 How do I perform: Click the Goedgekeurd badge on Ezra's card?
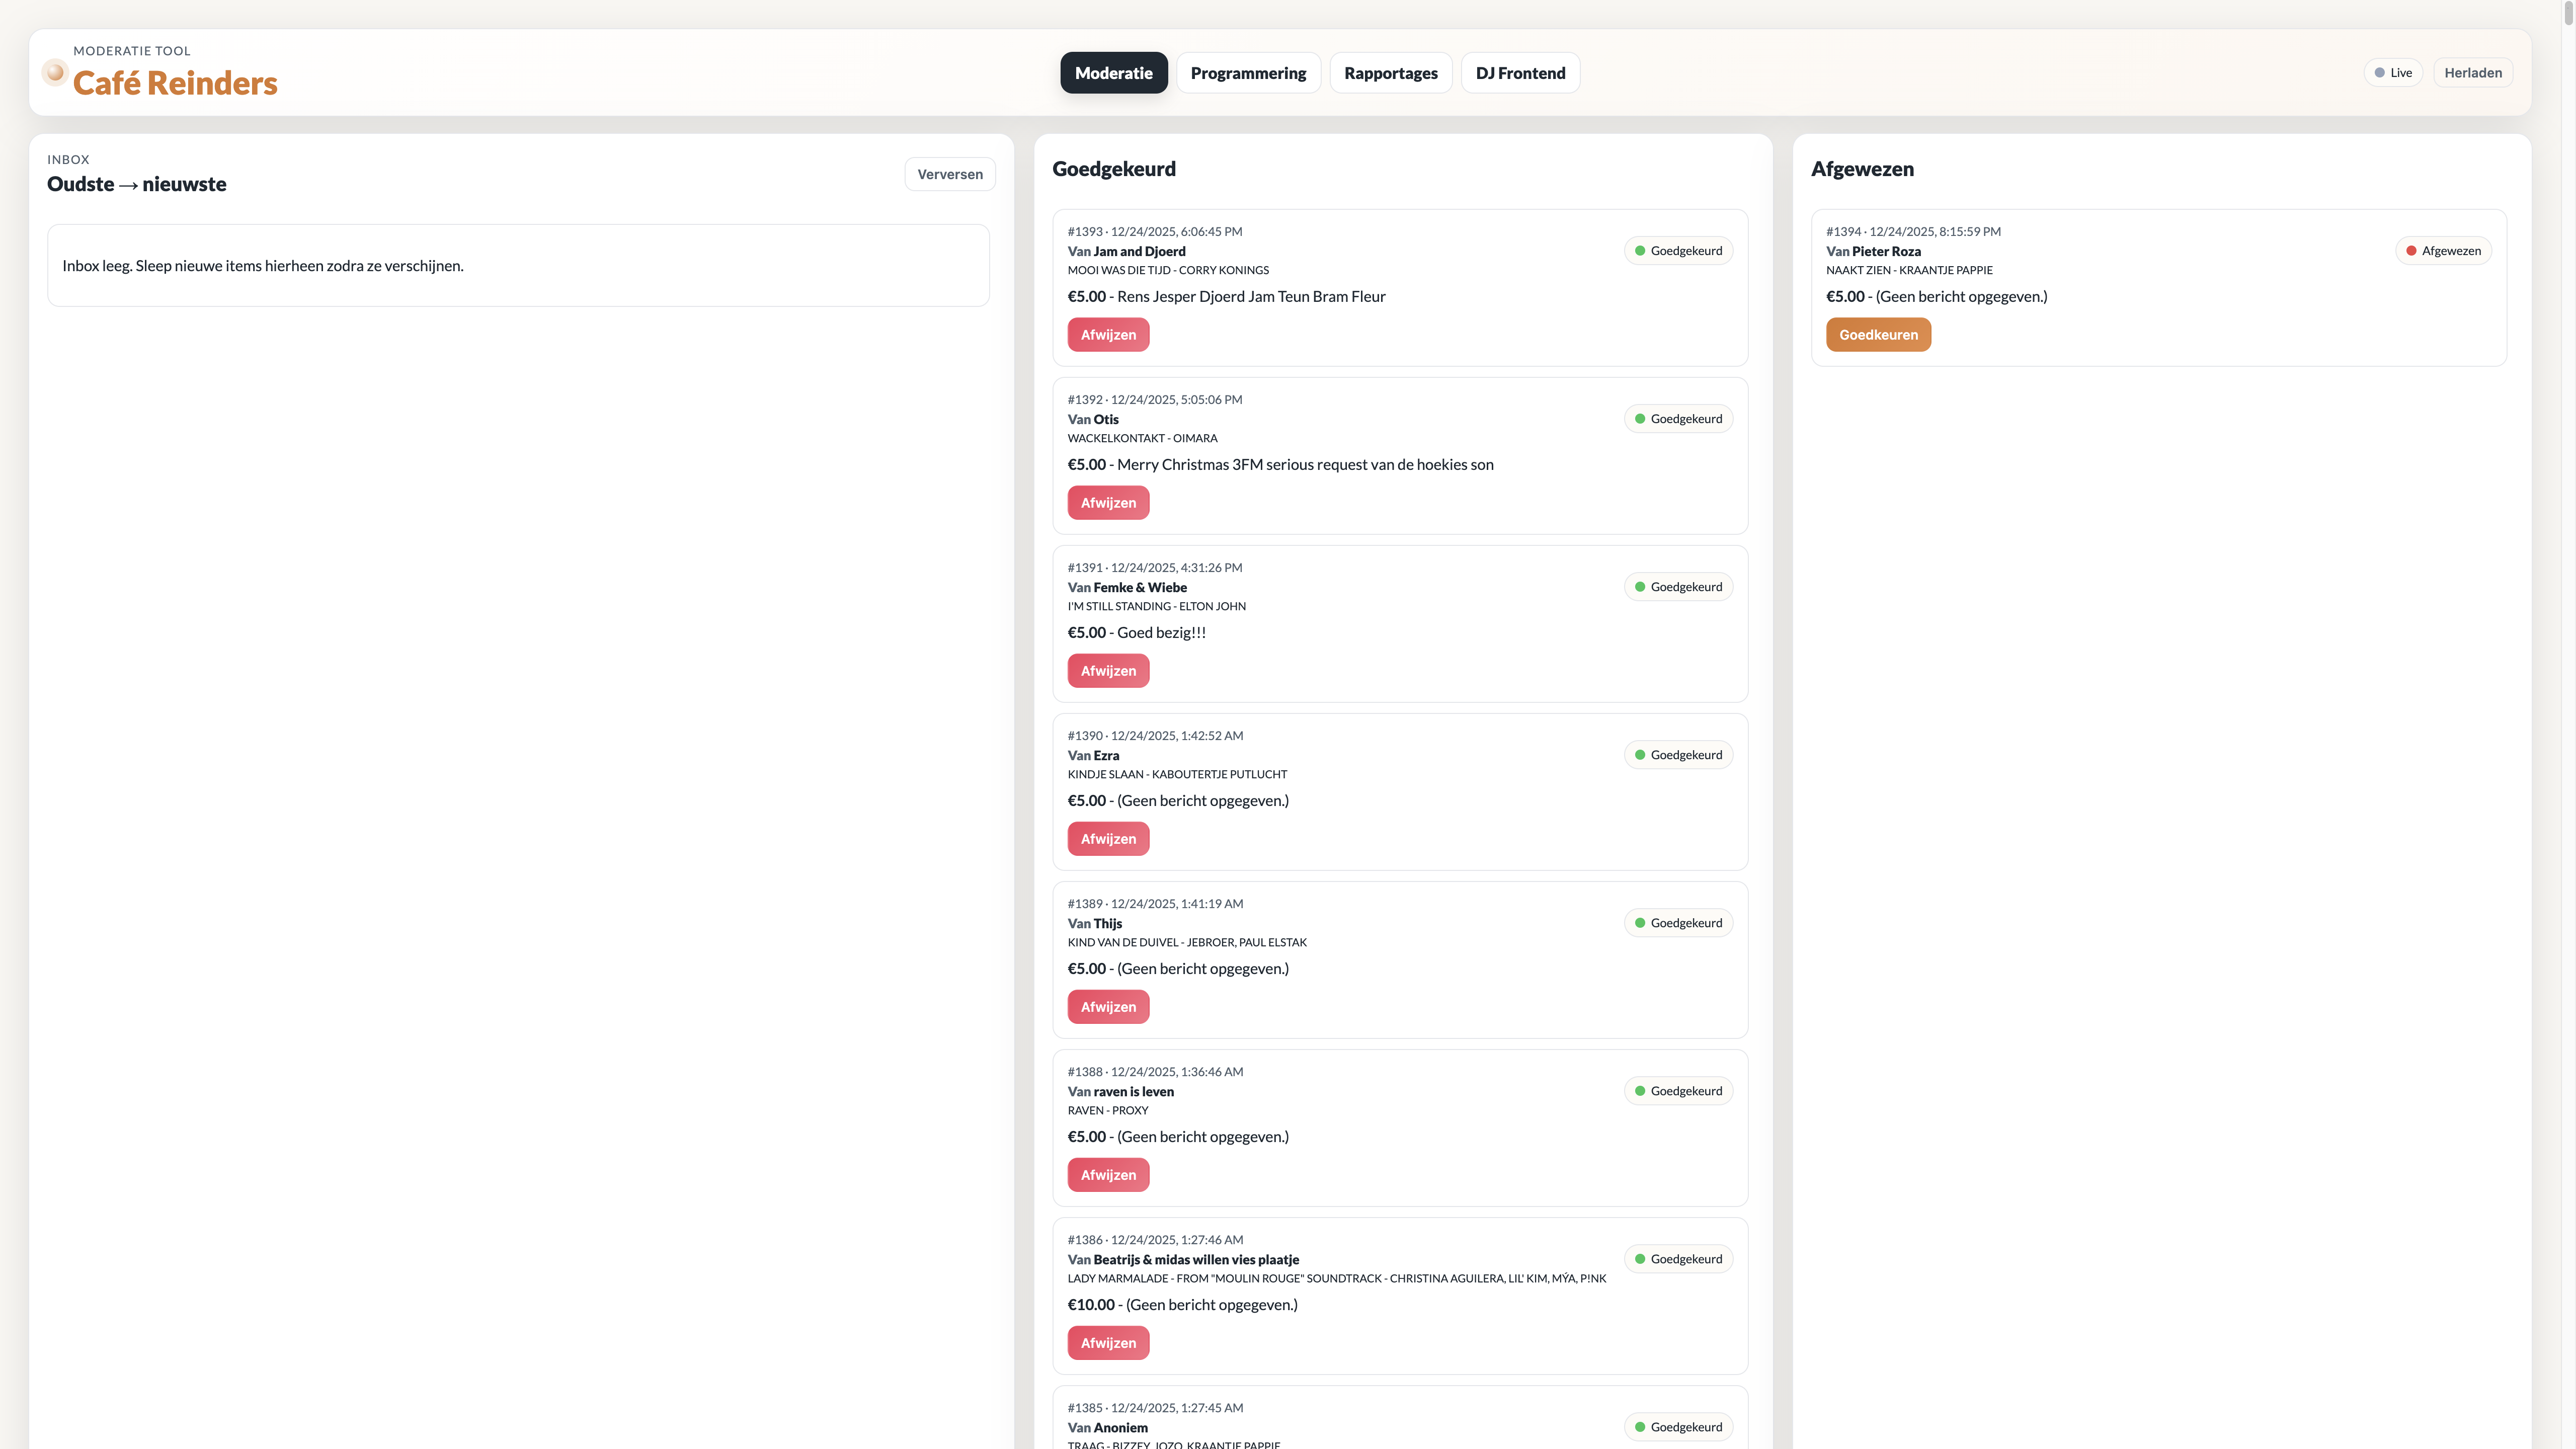[1678, 755]
